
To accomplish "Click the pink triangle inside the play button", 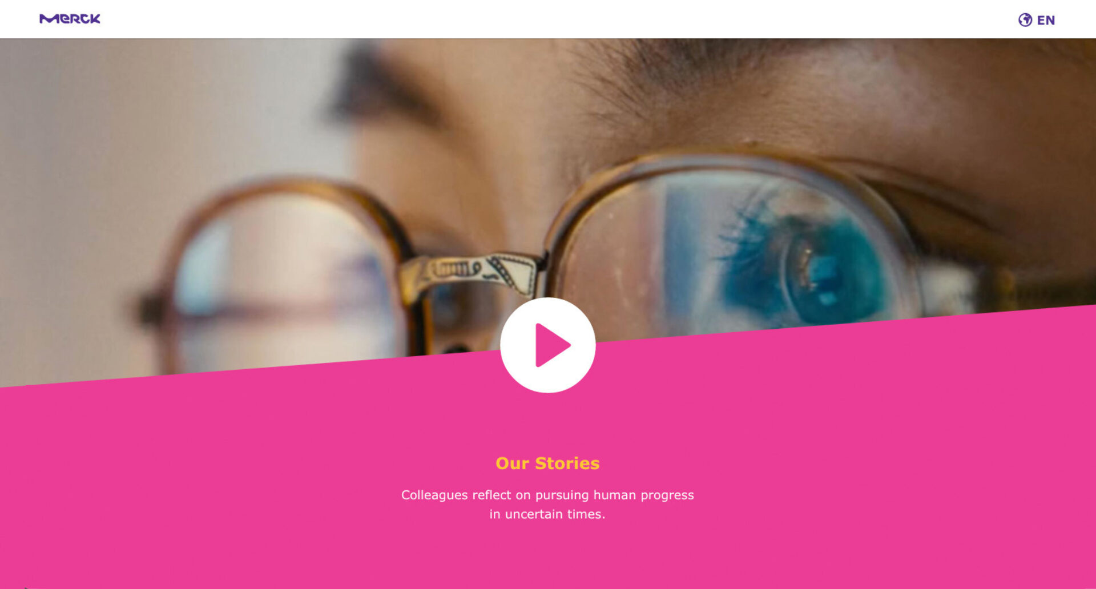I will 551,345.
